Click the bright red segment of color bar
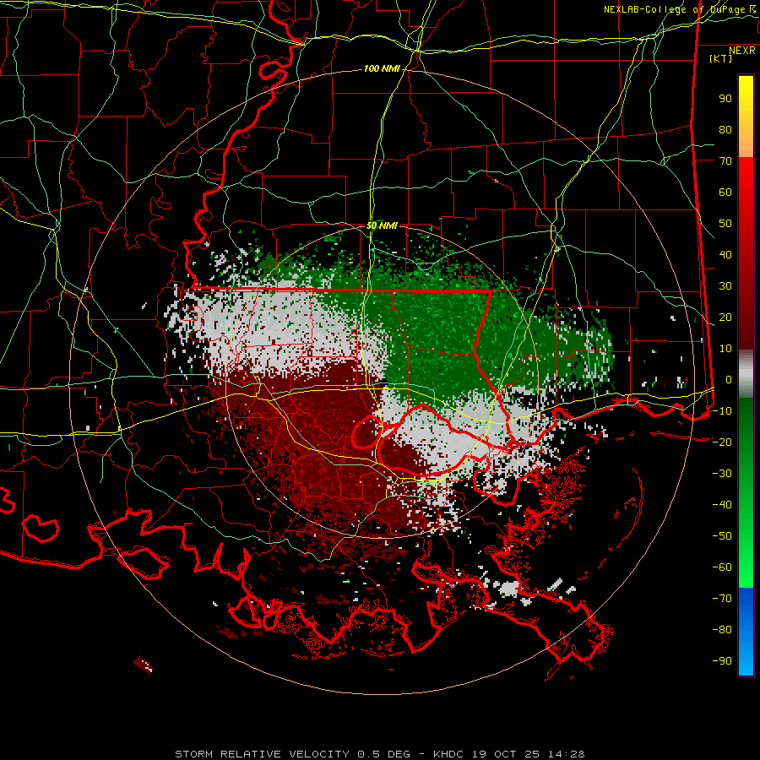760x760 pixels. coord(746,184)
